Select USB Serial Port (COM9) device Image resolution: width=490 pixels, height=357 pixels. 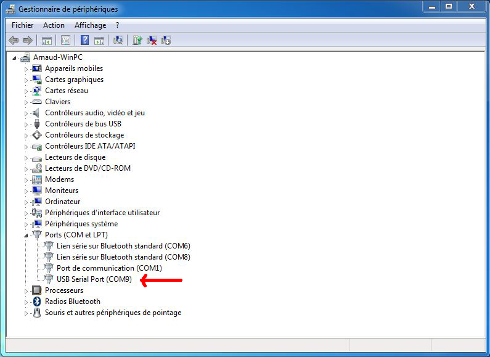coord(94,279)
